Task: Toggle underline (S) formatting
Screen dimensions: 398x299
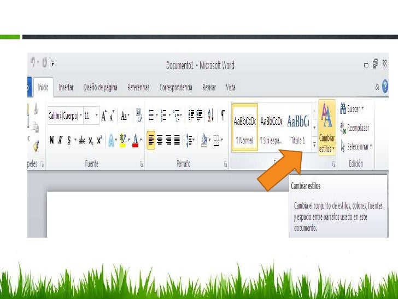Action: click(x=69, y=140)
